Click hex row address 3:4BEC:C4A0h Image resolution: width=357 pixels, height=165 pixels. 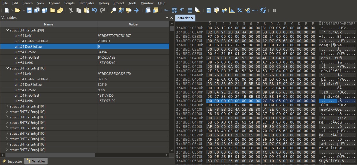(x=190, y=101)
